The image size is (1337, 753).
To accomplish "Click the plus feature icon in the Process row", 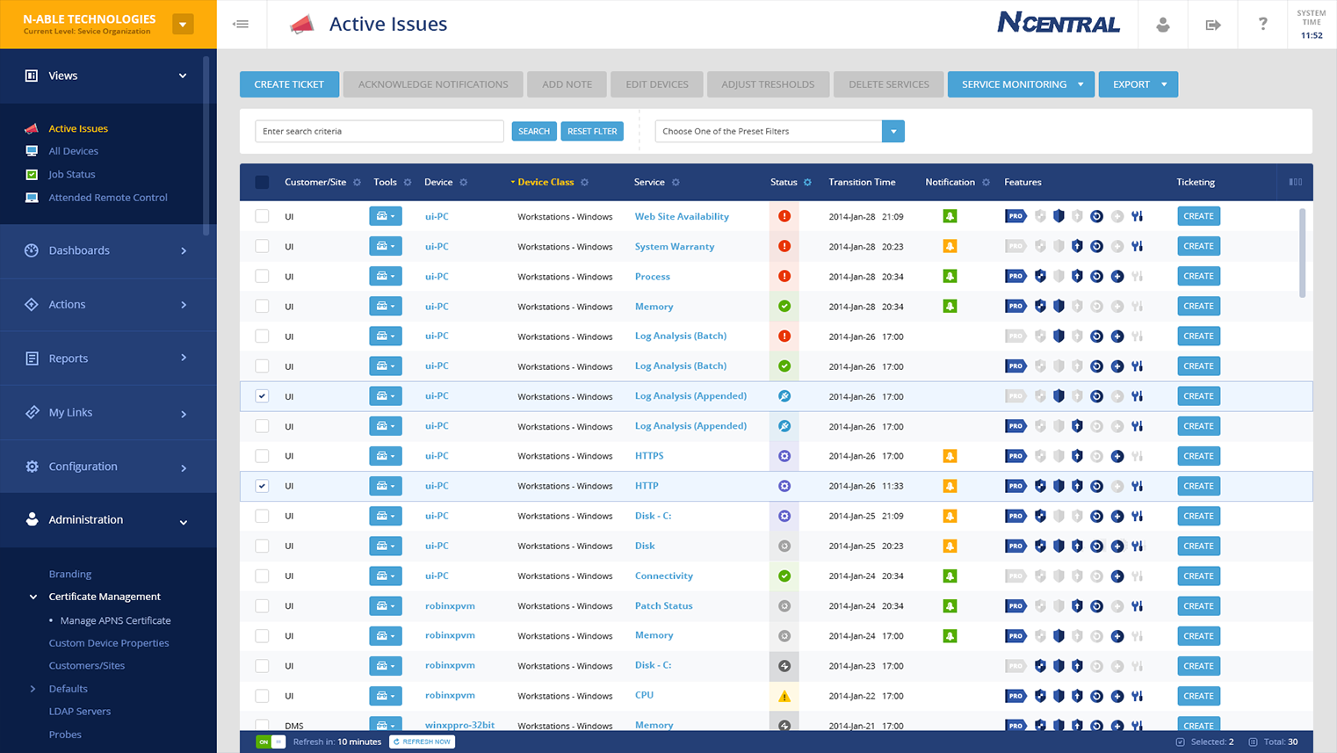I will [1117, 276].
